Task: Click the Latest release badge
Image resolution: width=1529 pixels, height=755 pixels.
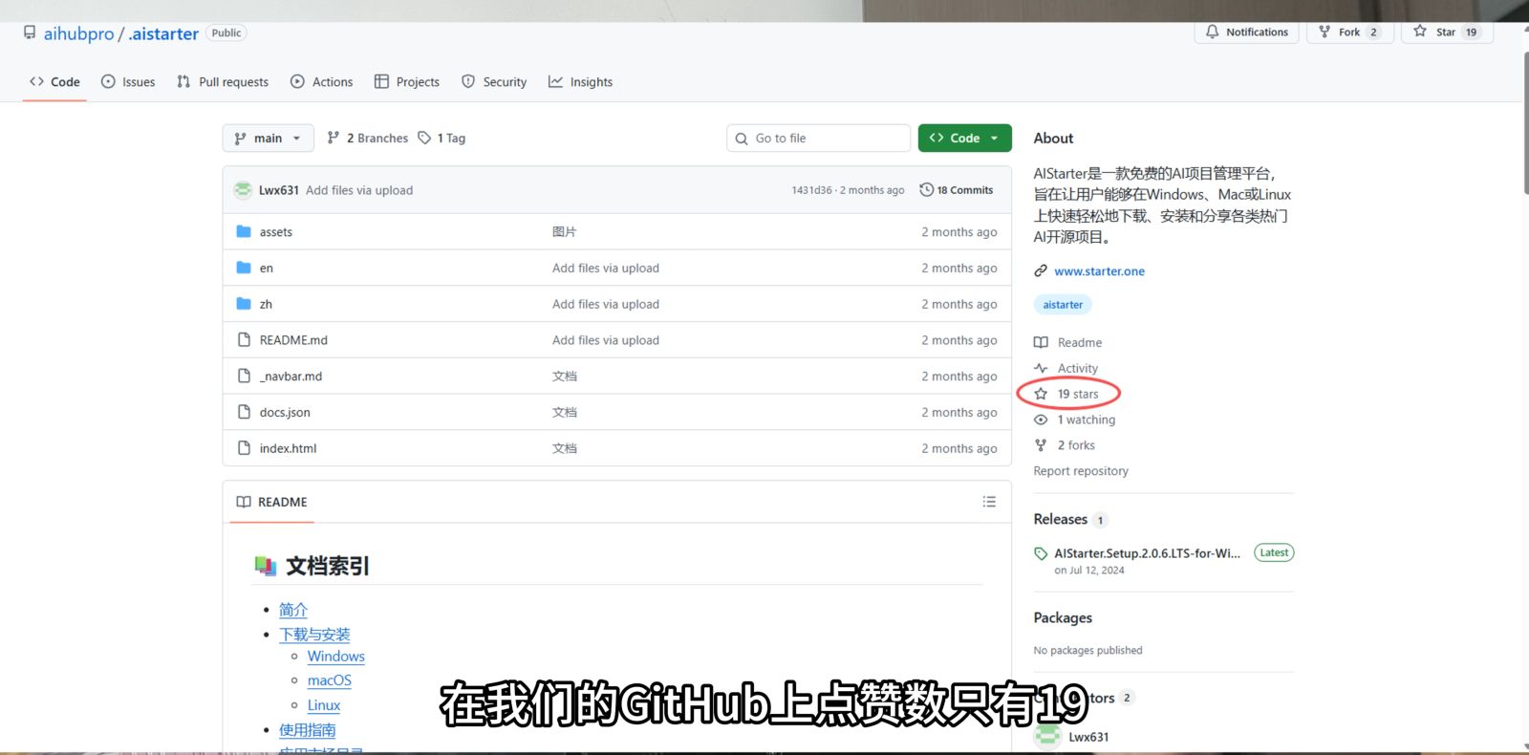Action: click(1274, 552)
